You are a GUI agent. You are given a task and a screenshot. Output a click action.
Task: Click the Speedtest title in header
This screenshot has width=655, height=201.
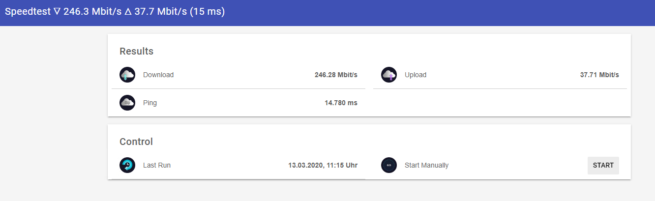click(x=28, y=11)
